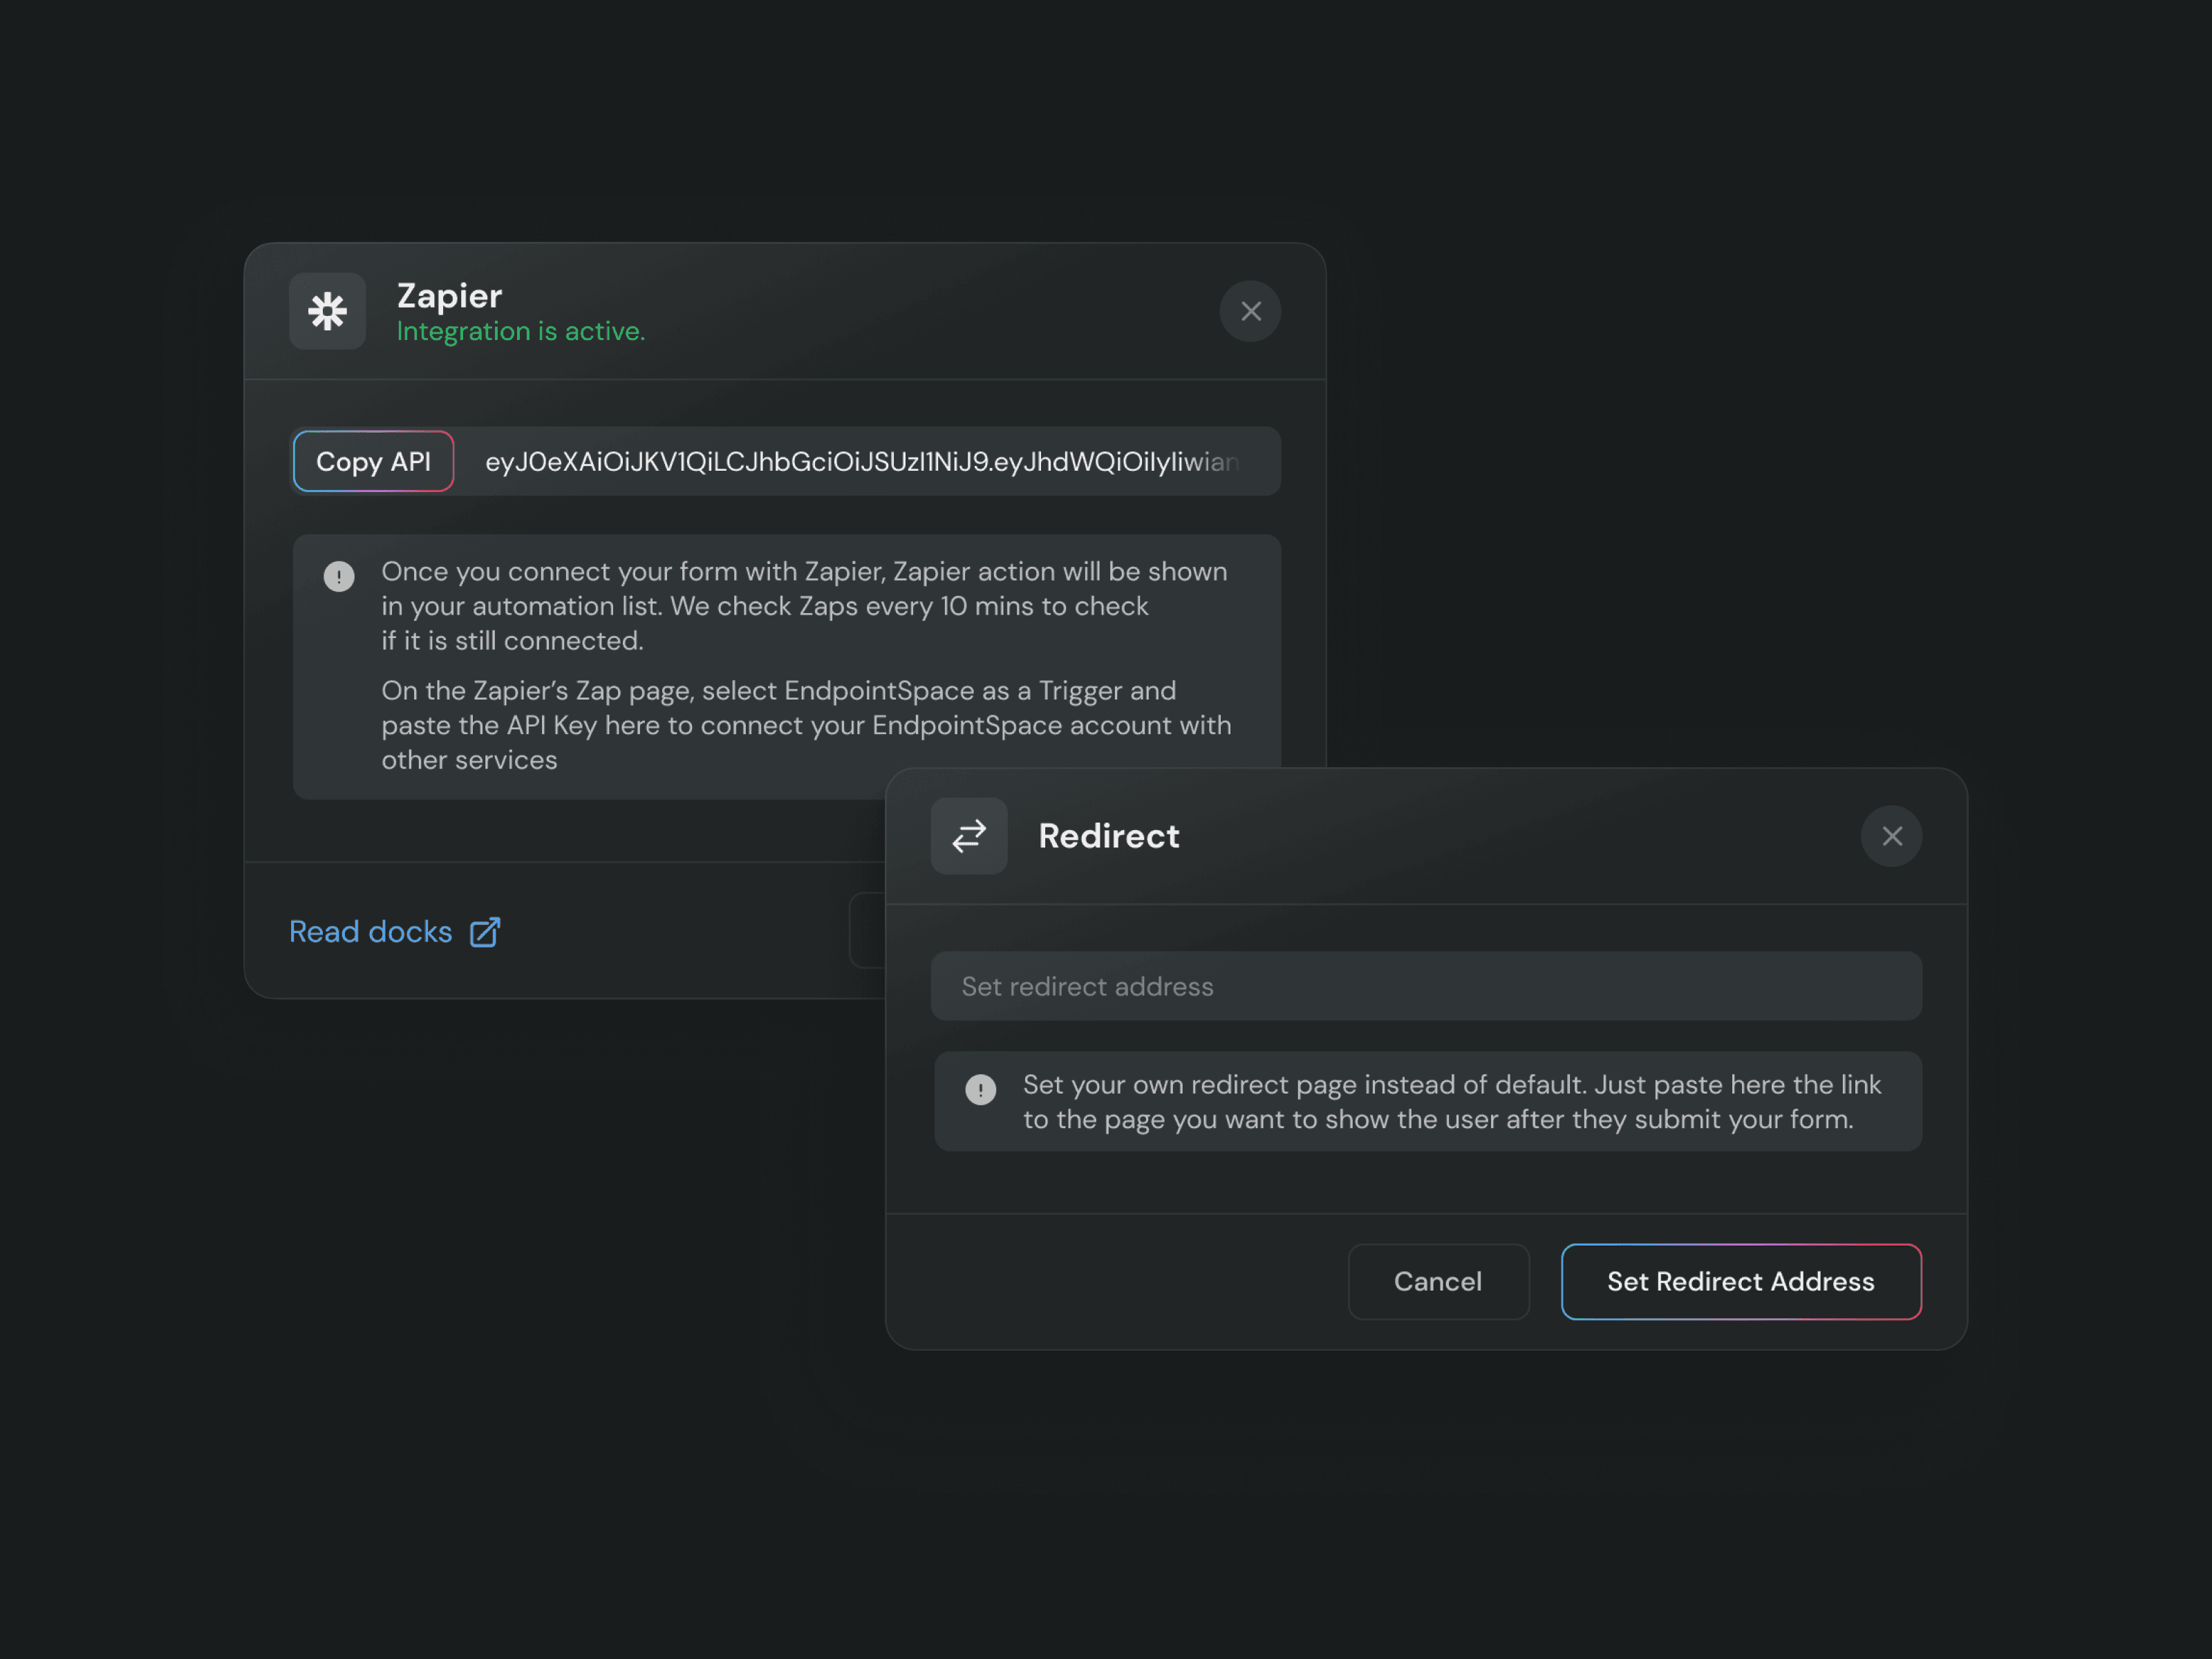Focus the Set redirect address field
This screenshot has height=1659, width=2212.
click(1426, 986)
